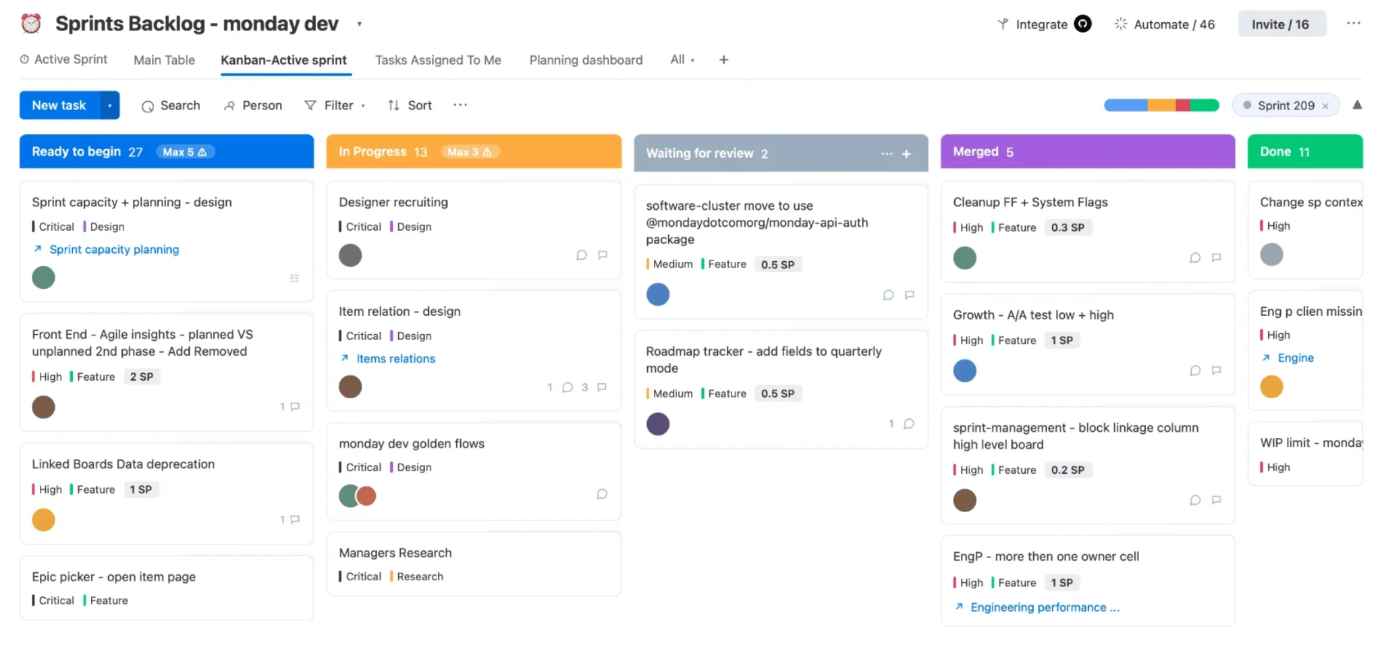Open subitems icon on Sprint capacity card
Screen dimensions: 1382x662
294,278
